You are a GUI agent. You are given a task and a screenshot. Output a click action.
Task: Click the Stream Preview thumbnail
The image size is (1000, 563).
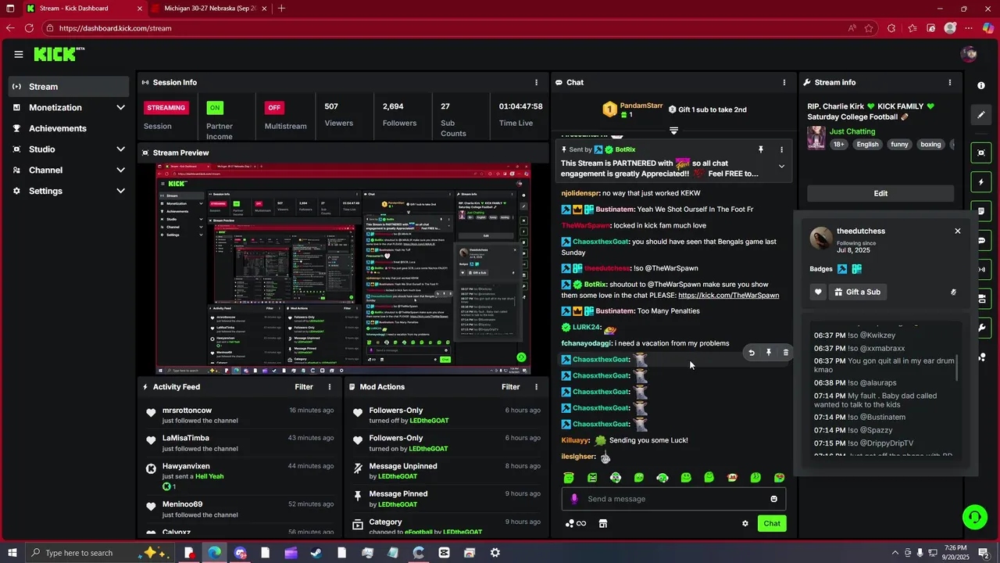coord(343,269)
